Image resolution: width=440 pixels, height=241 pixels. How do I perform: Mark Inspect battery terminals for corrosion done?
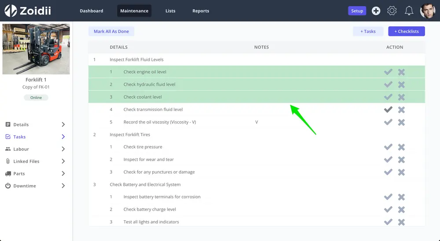click(388, 197)
